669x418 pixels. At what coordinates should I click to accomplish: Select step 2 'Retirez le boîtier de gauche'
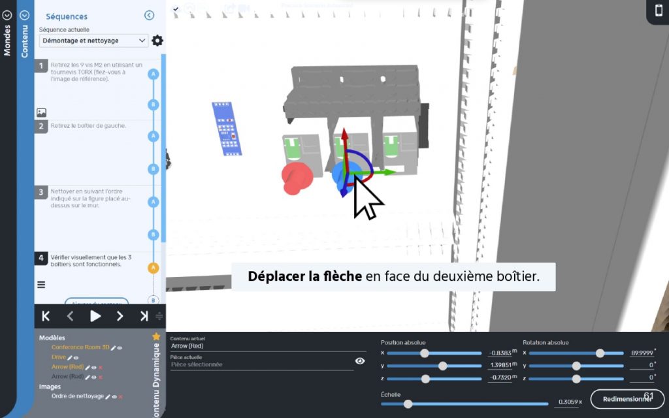(88, 126)
